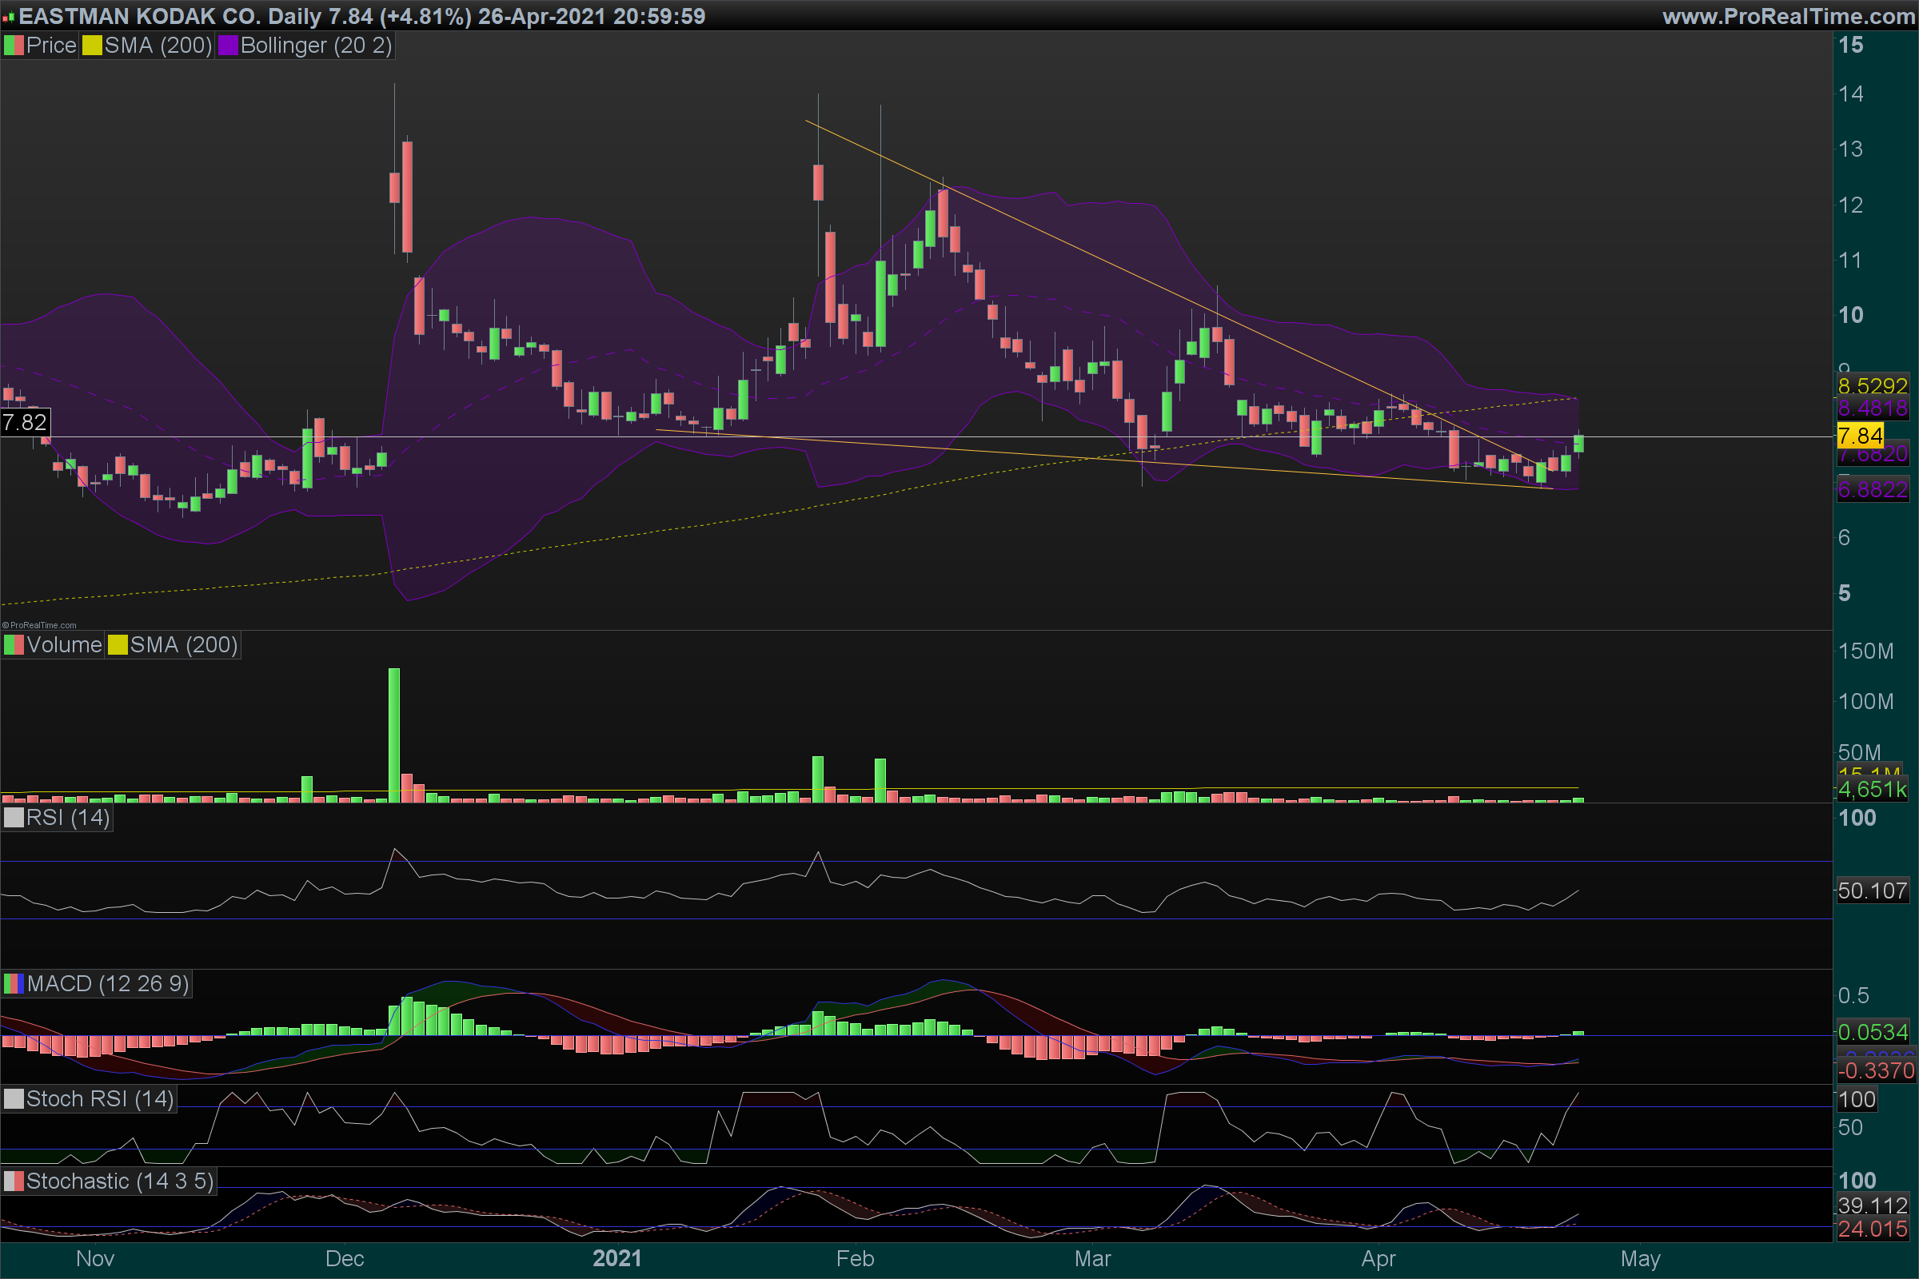This screenshot has height=1279, width=1919.
Task: Click the purple Bollinger (20 2) swatch
Action: click(228, 46)
